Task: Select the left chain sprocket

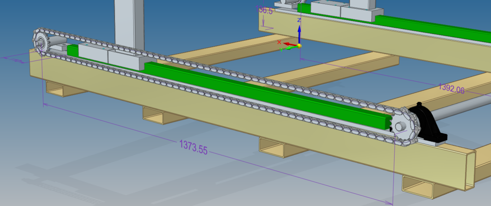Action: coord(41,42)
